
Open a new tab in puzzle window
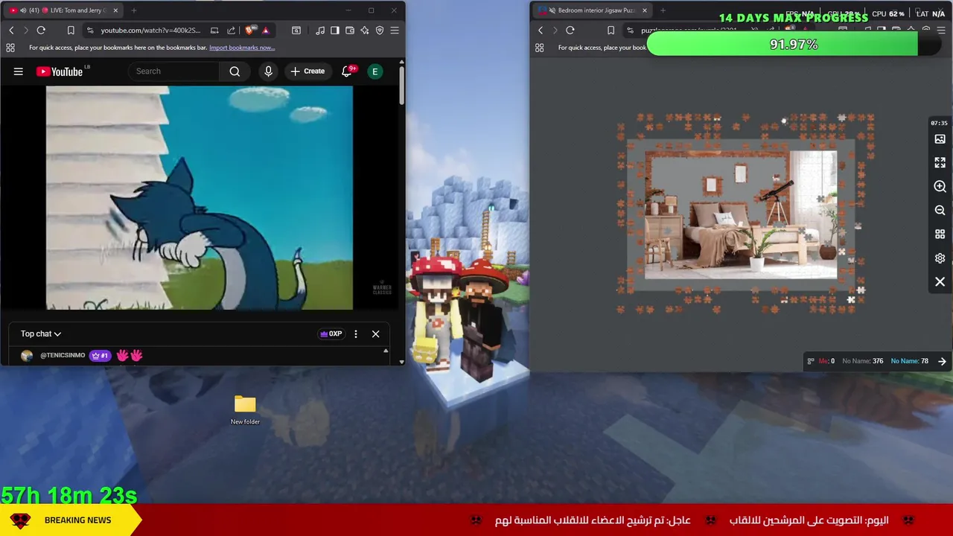pos(663,10)
